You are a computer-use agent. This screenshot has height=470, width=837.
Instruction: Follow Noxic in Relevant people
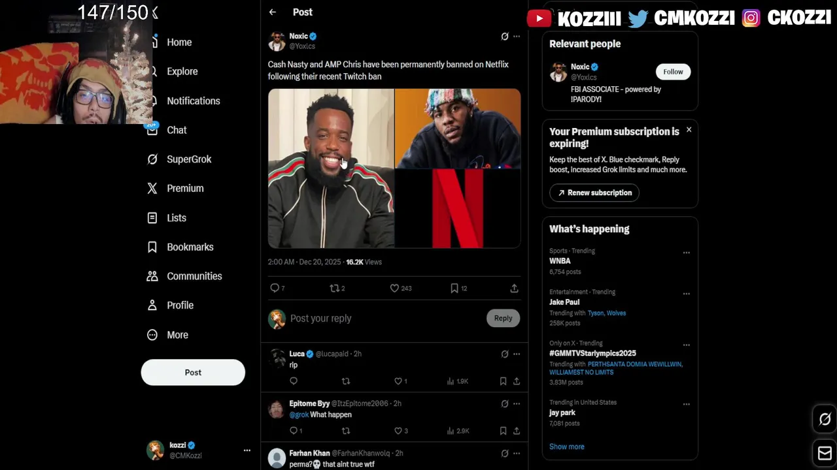click(673, 72)
